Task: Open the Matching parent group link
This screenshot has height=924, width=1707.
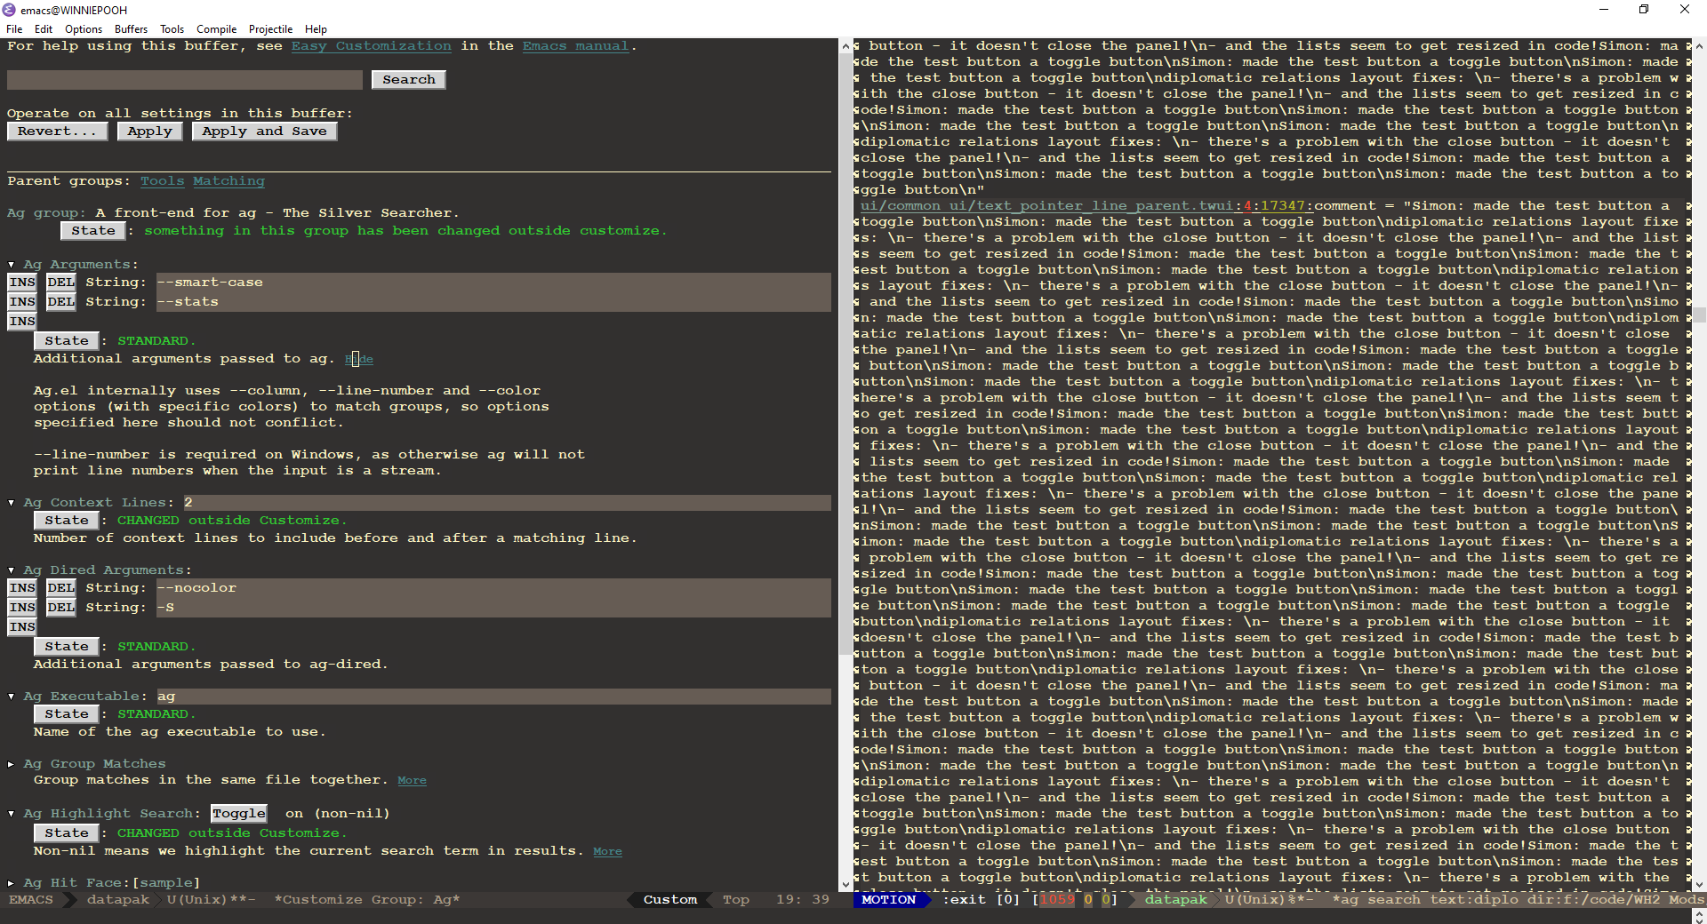Action: point(229,181)
